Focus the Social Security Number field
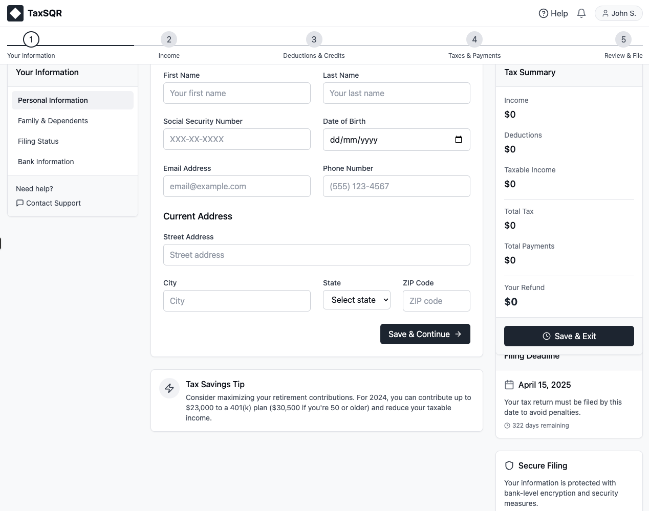This screenshot has height=511, width=649. pyautogui.click(x=236, y=139)
